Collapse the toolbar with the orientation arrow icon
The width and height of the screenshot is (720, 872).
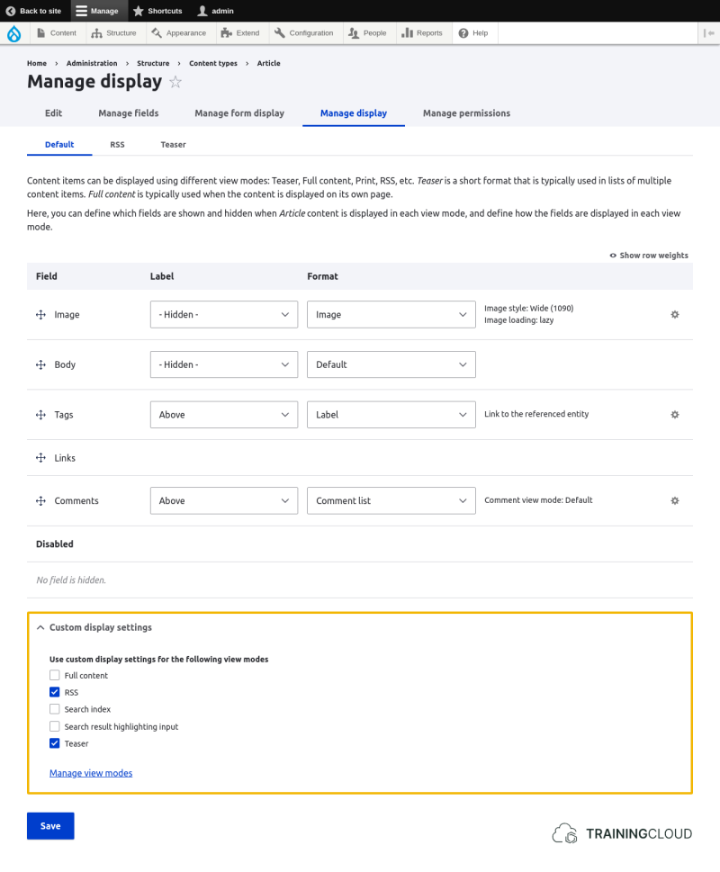[x=709, y=32]
